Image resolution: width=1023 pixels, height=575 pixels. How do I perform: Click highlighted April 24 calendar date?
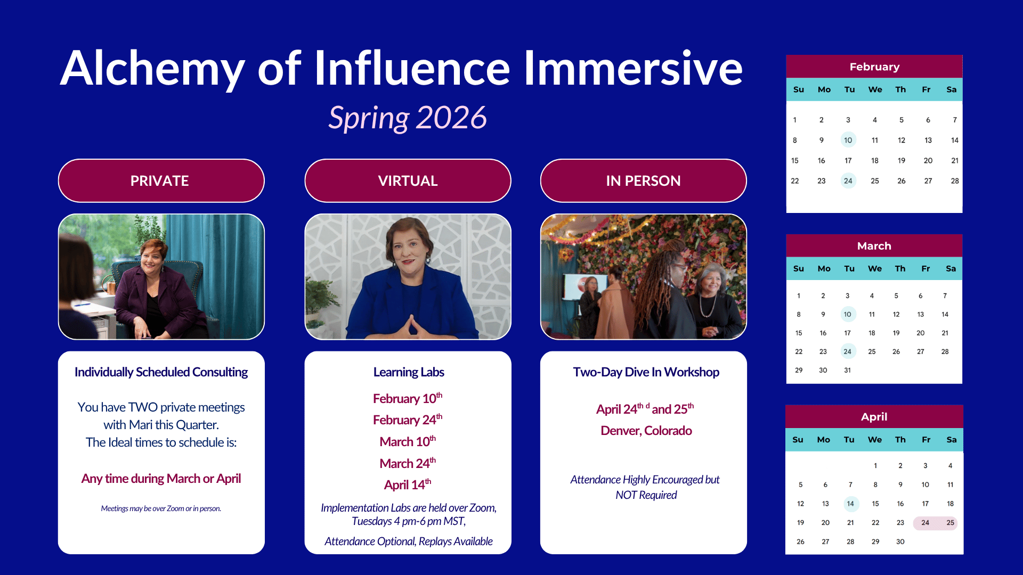tap(925, 523)
